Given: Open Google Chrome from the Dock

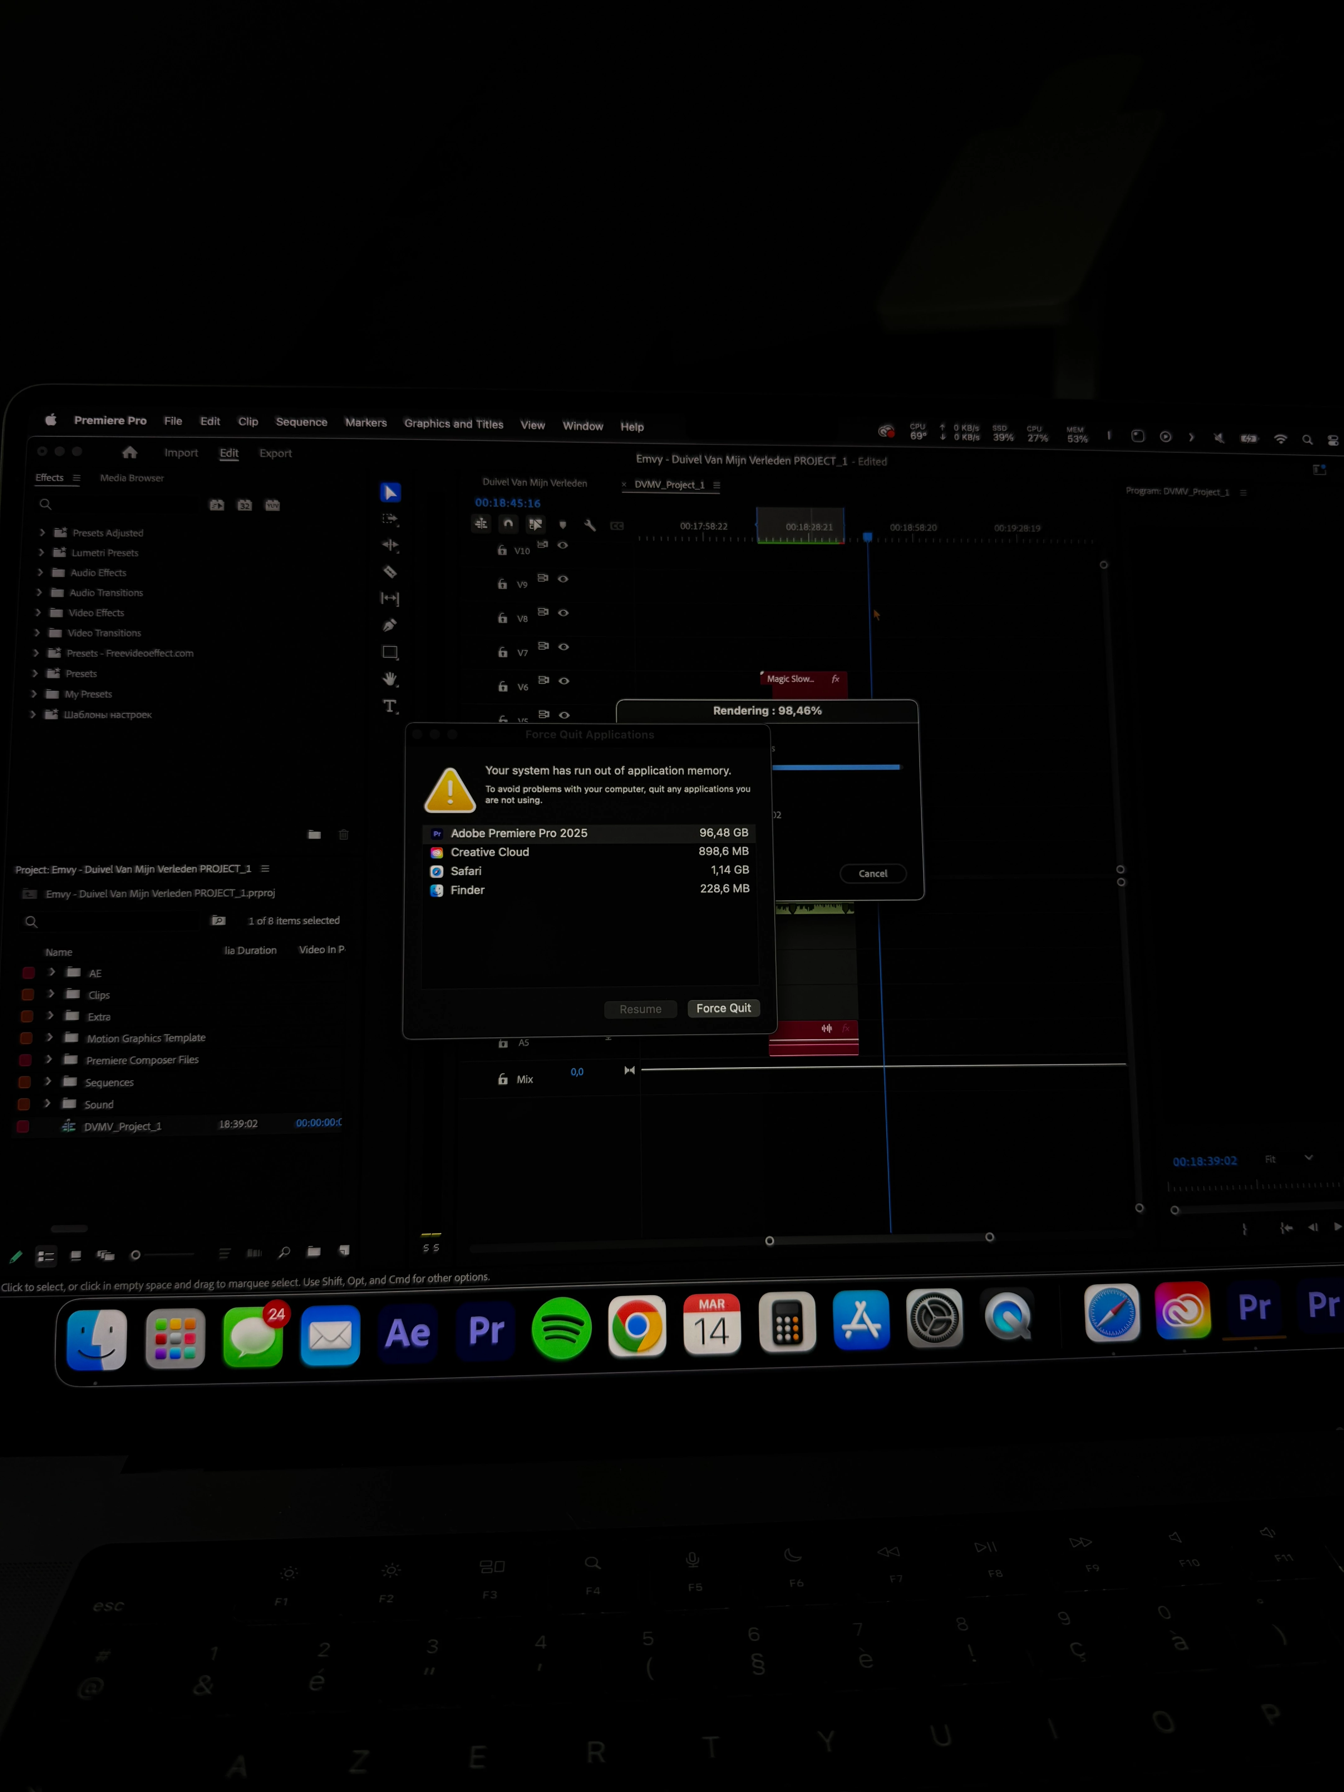Looking at the screenshot, I should (x=637, y=1326).
